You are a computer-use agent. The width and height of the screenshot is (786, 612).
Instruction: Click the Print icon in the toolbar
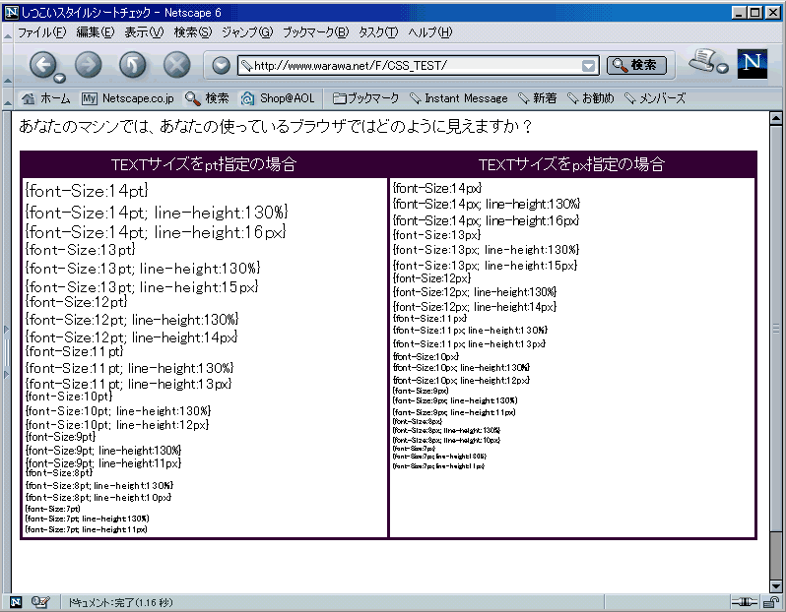[x=703, y=60]
